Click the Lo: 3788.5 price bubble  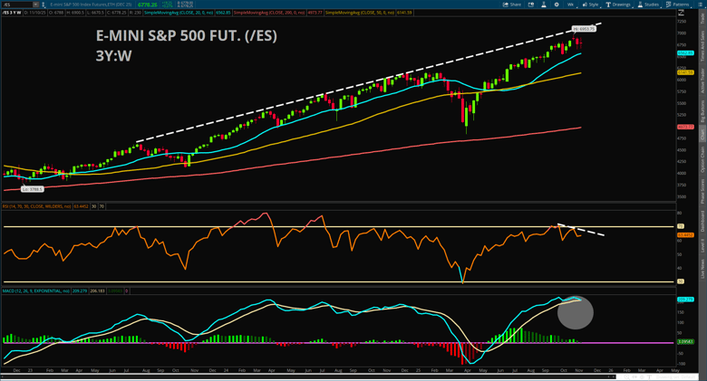pos(33,190)
